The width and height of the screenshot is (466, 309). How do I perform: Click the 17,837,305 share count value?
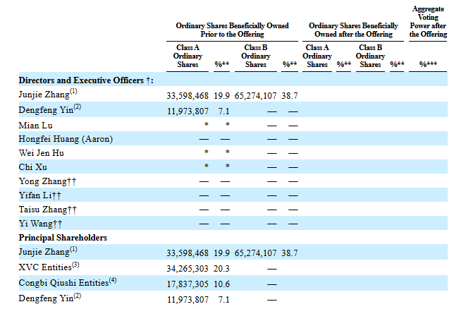click(x=188, y=284)
